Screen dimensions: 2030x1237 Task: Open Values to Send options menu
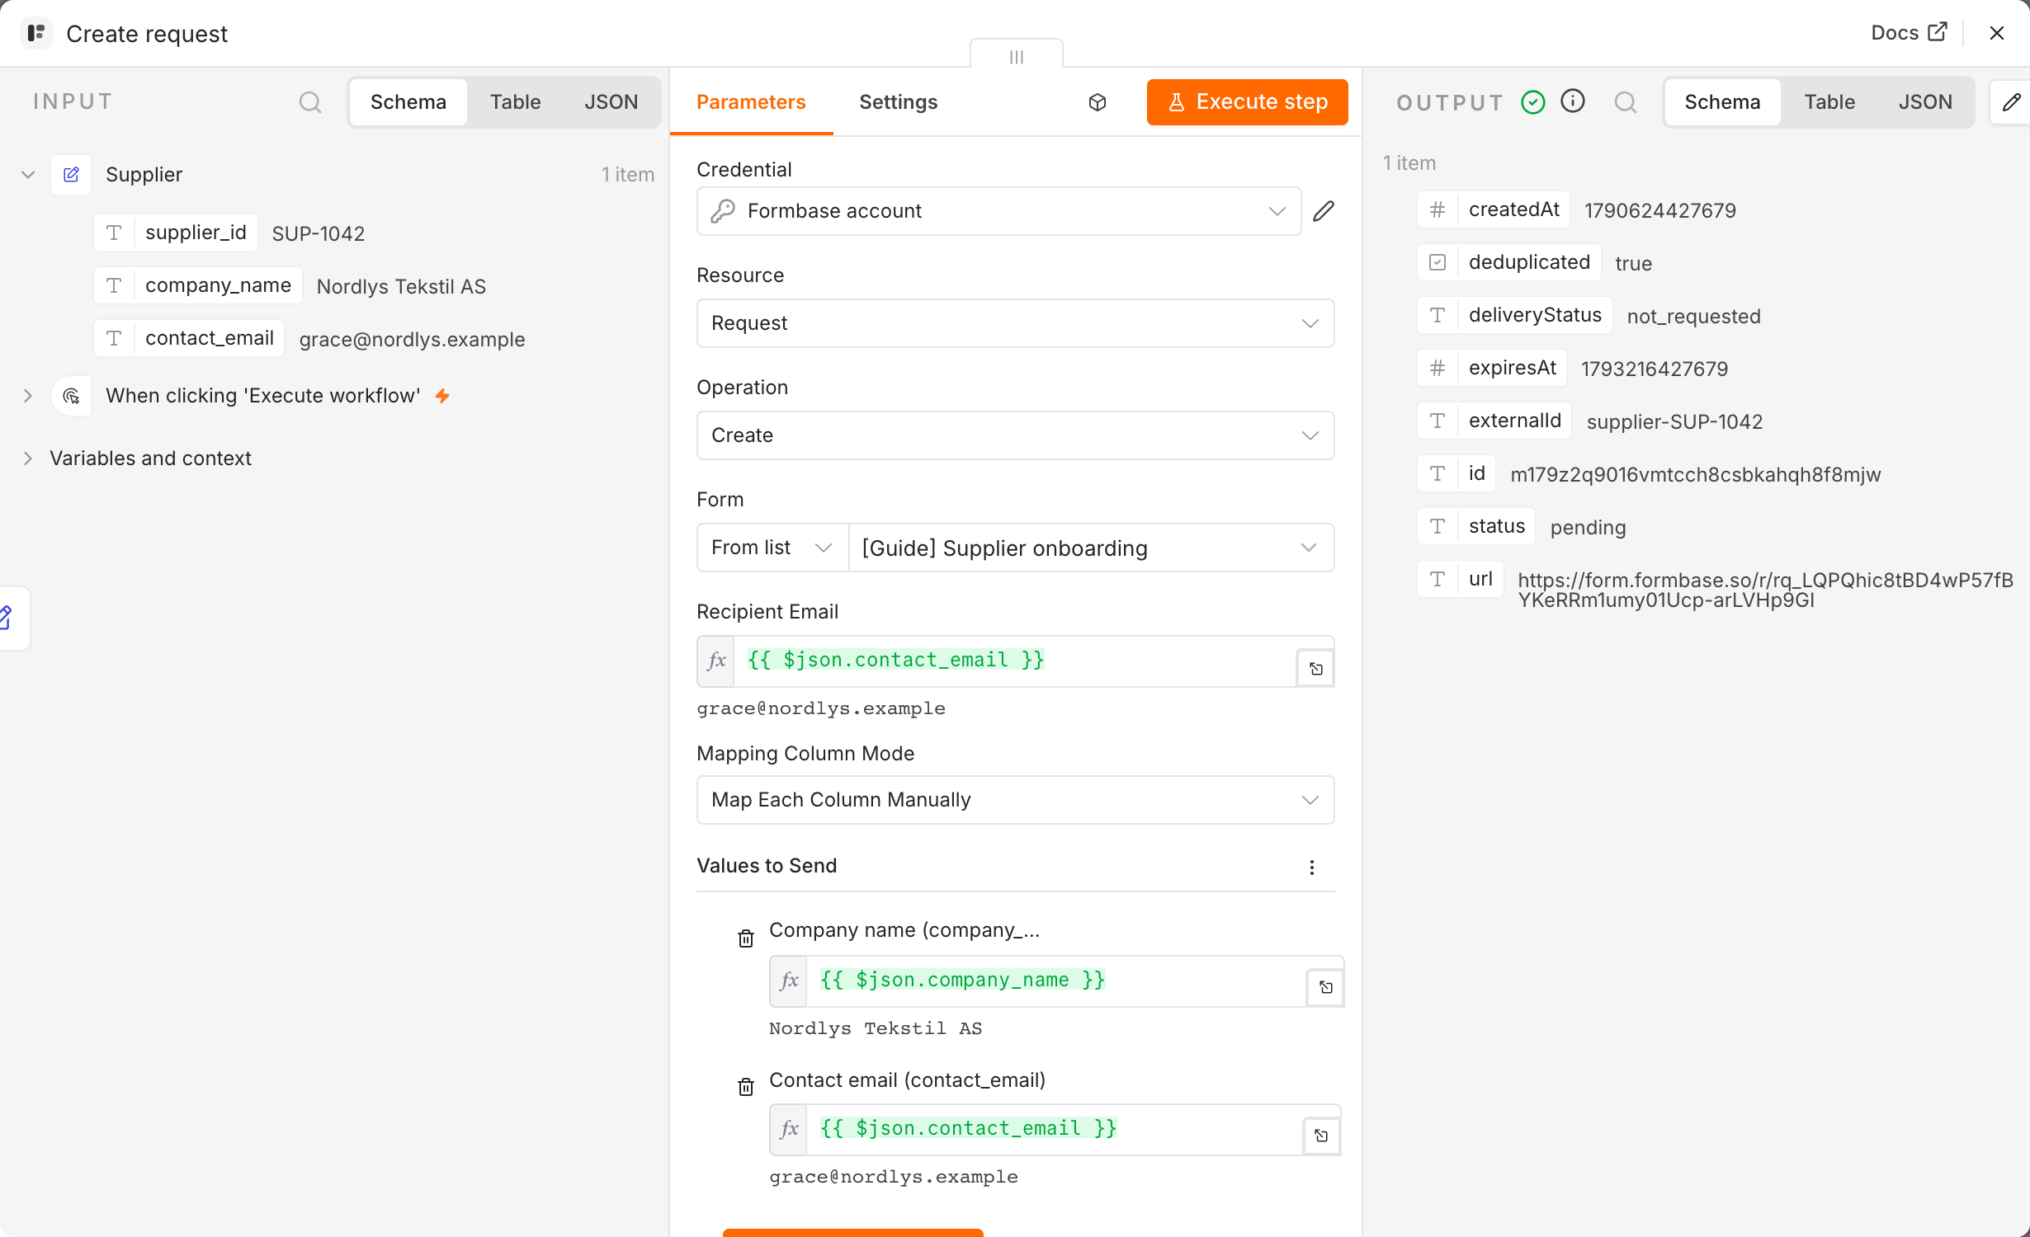point(1312,867)
